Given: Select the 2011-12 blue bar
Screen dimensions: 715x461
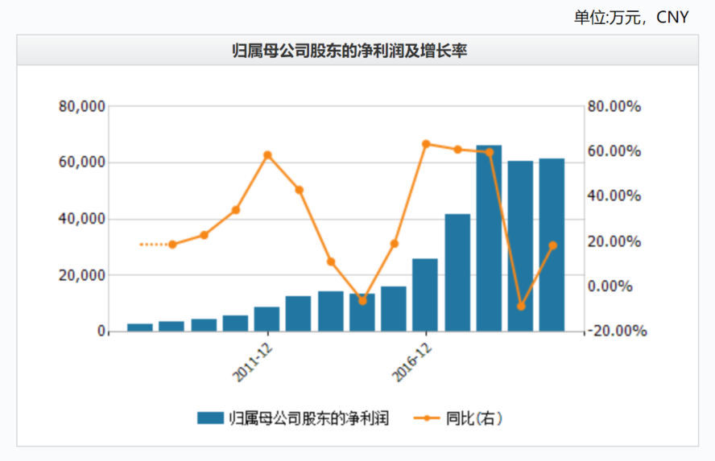Looking at the screenshot, I should pos(267,319).
